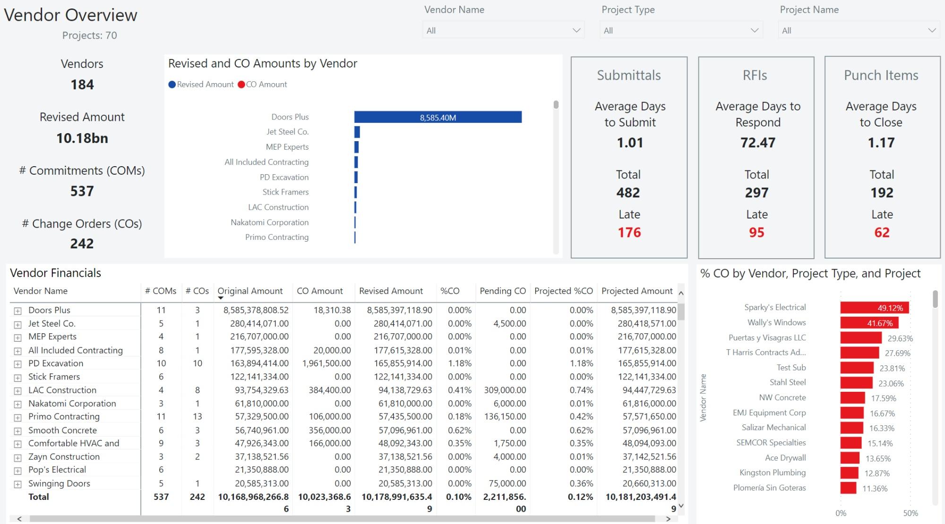
Task: Sort by Vendor Name column header
Action: tap(41, 291)
